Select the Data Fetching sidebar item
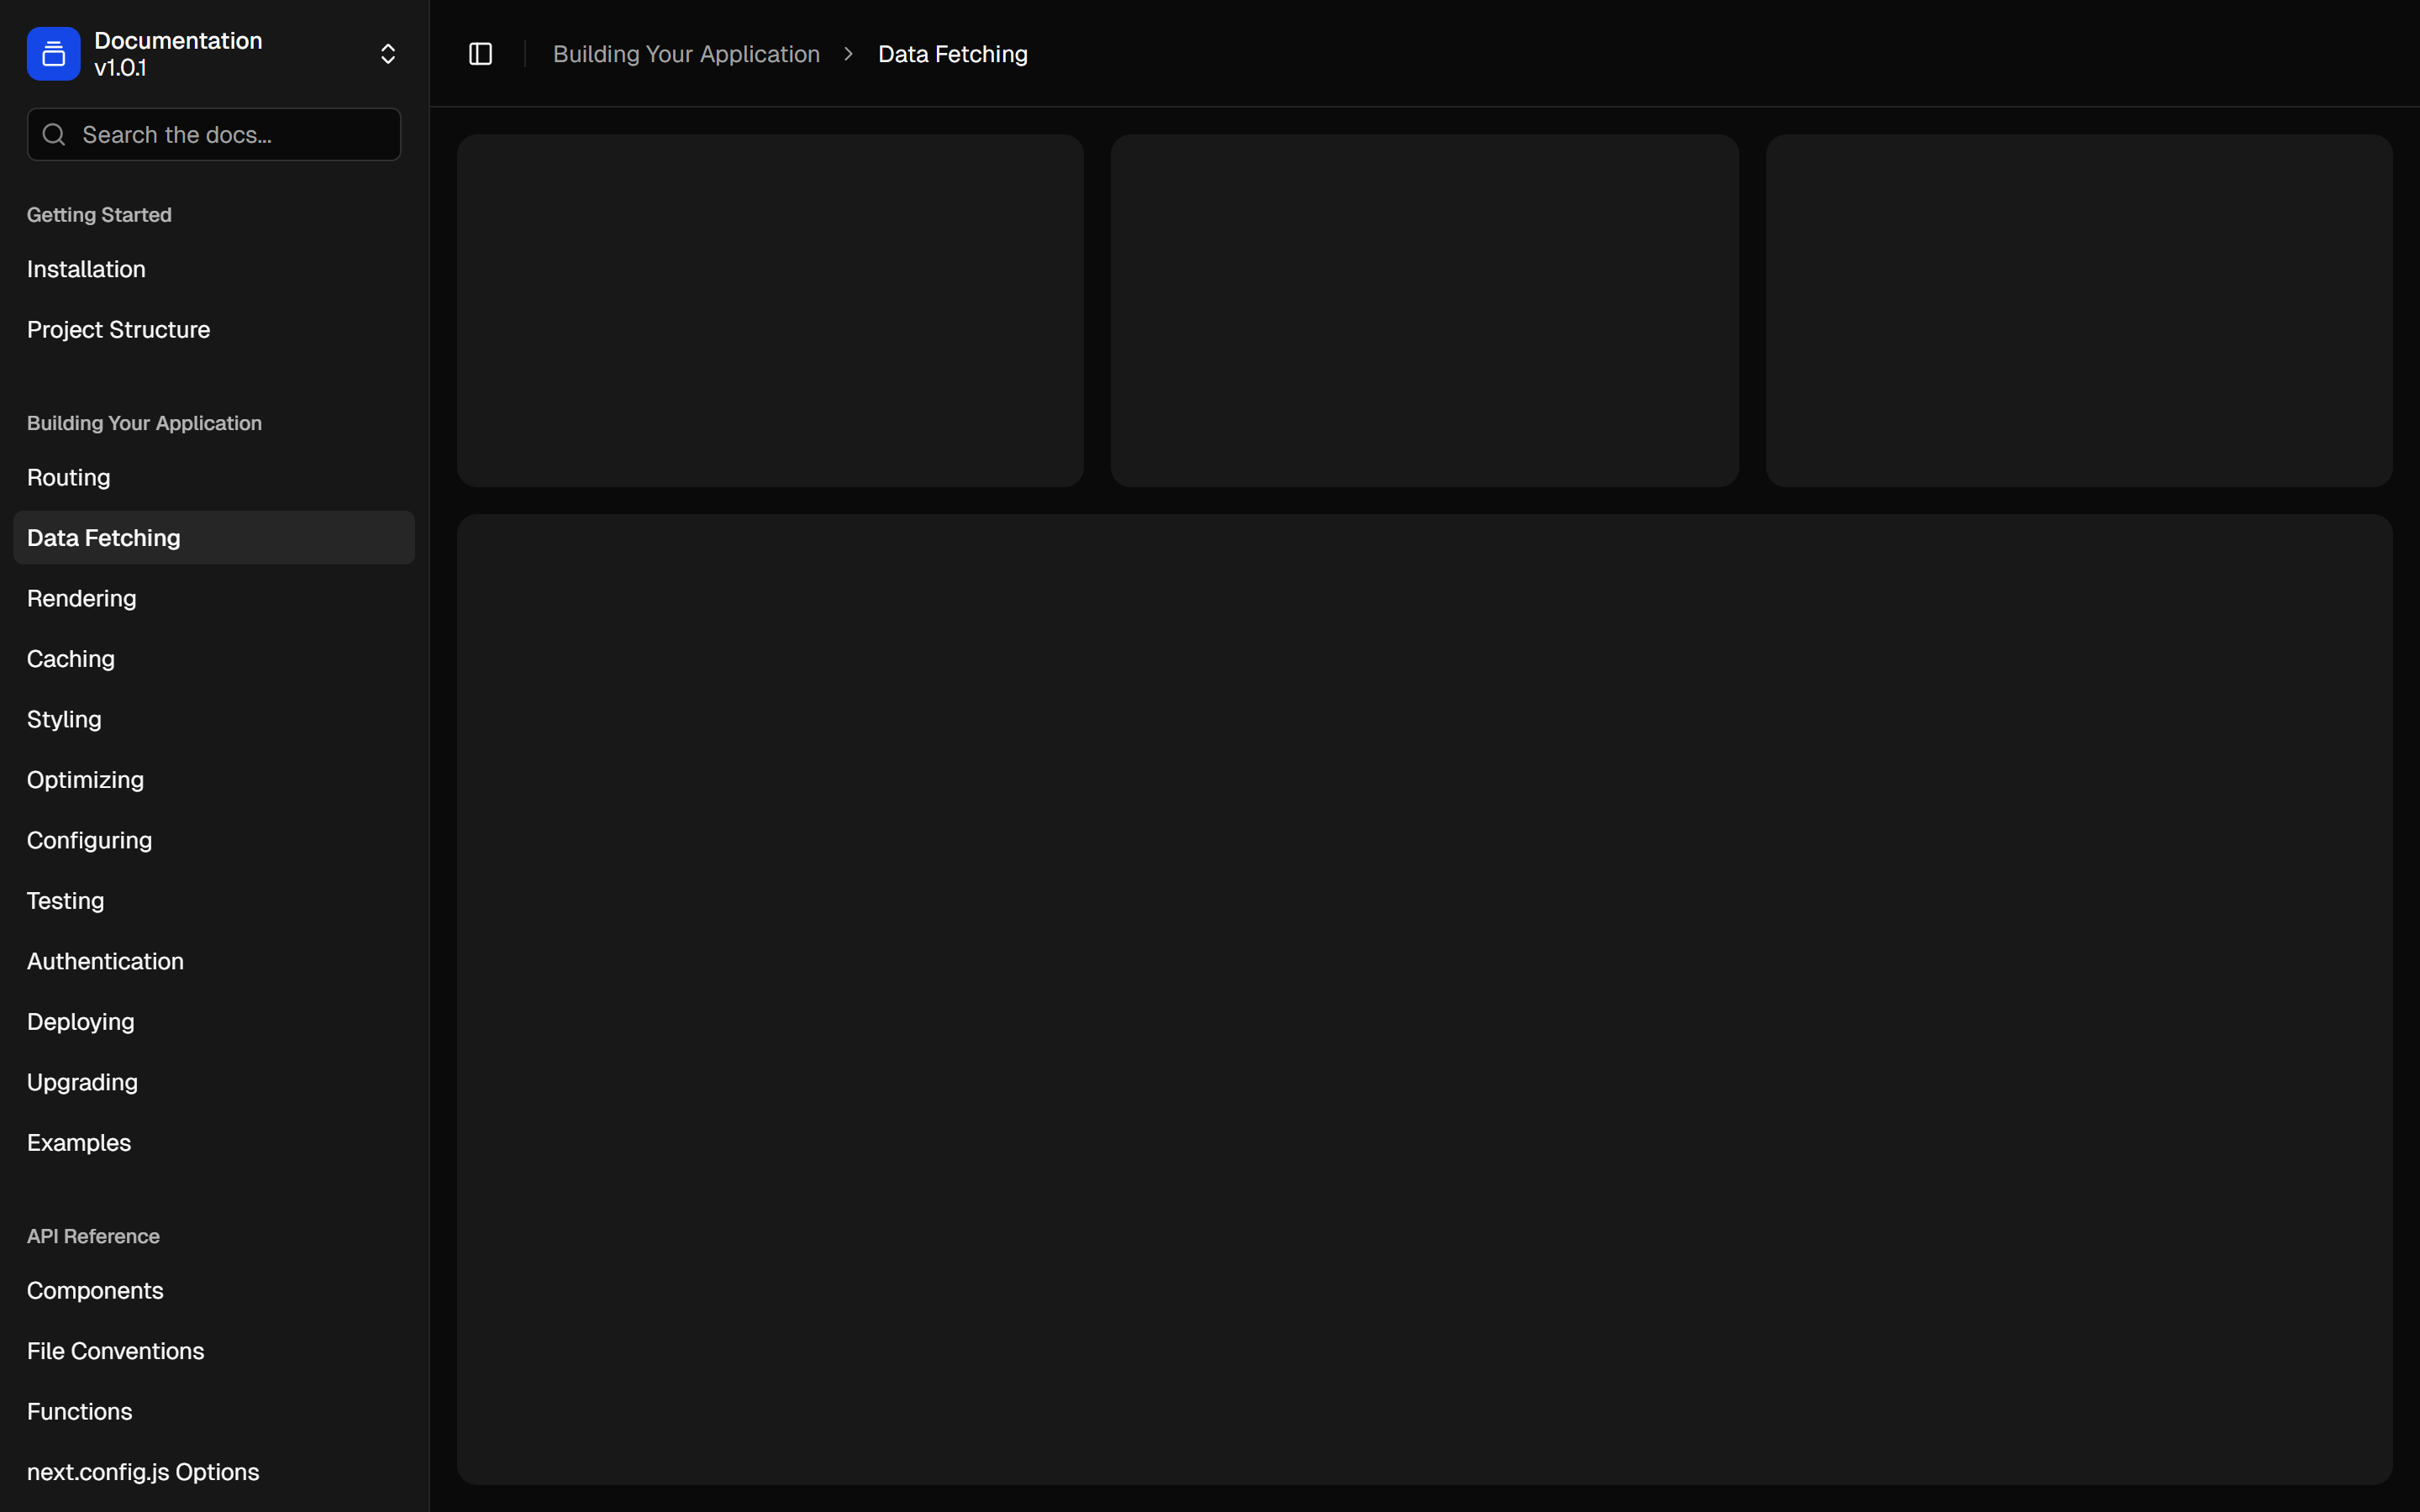Image resolution: width=2420 pixels, height=1512 pixels. (104, 538)
